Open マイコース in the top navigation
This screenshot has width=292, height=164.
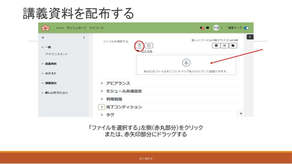pos(96,28)
